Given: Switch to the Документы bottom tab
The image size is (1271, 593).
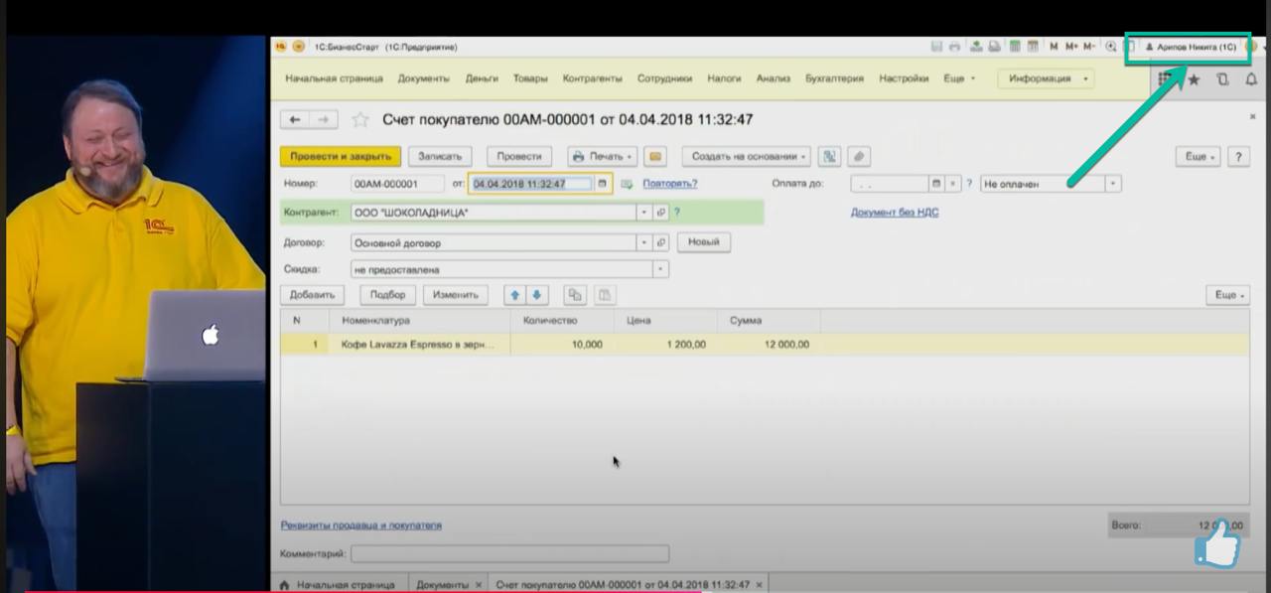Looking at the screenshot, I should (x=442, y=584).
